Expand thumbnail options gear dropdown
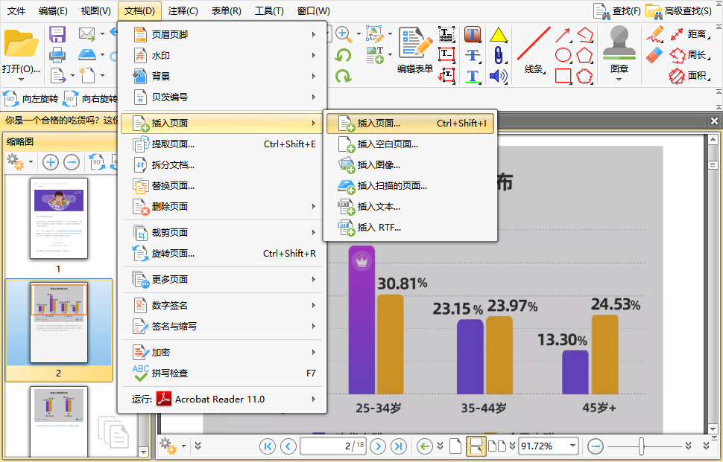Screen dimensions: 723x462 pyautogui.click(x=31, y=162)
